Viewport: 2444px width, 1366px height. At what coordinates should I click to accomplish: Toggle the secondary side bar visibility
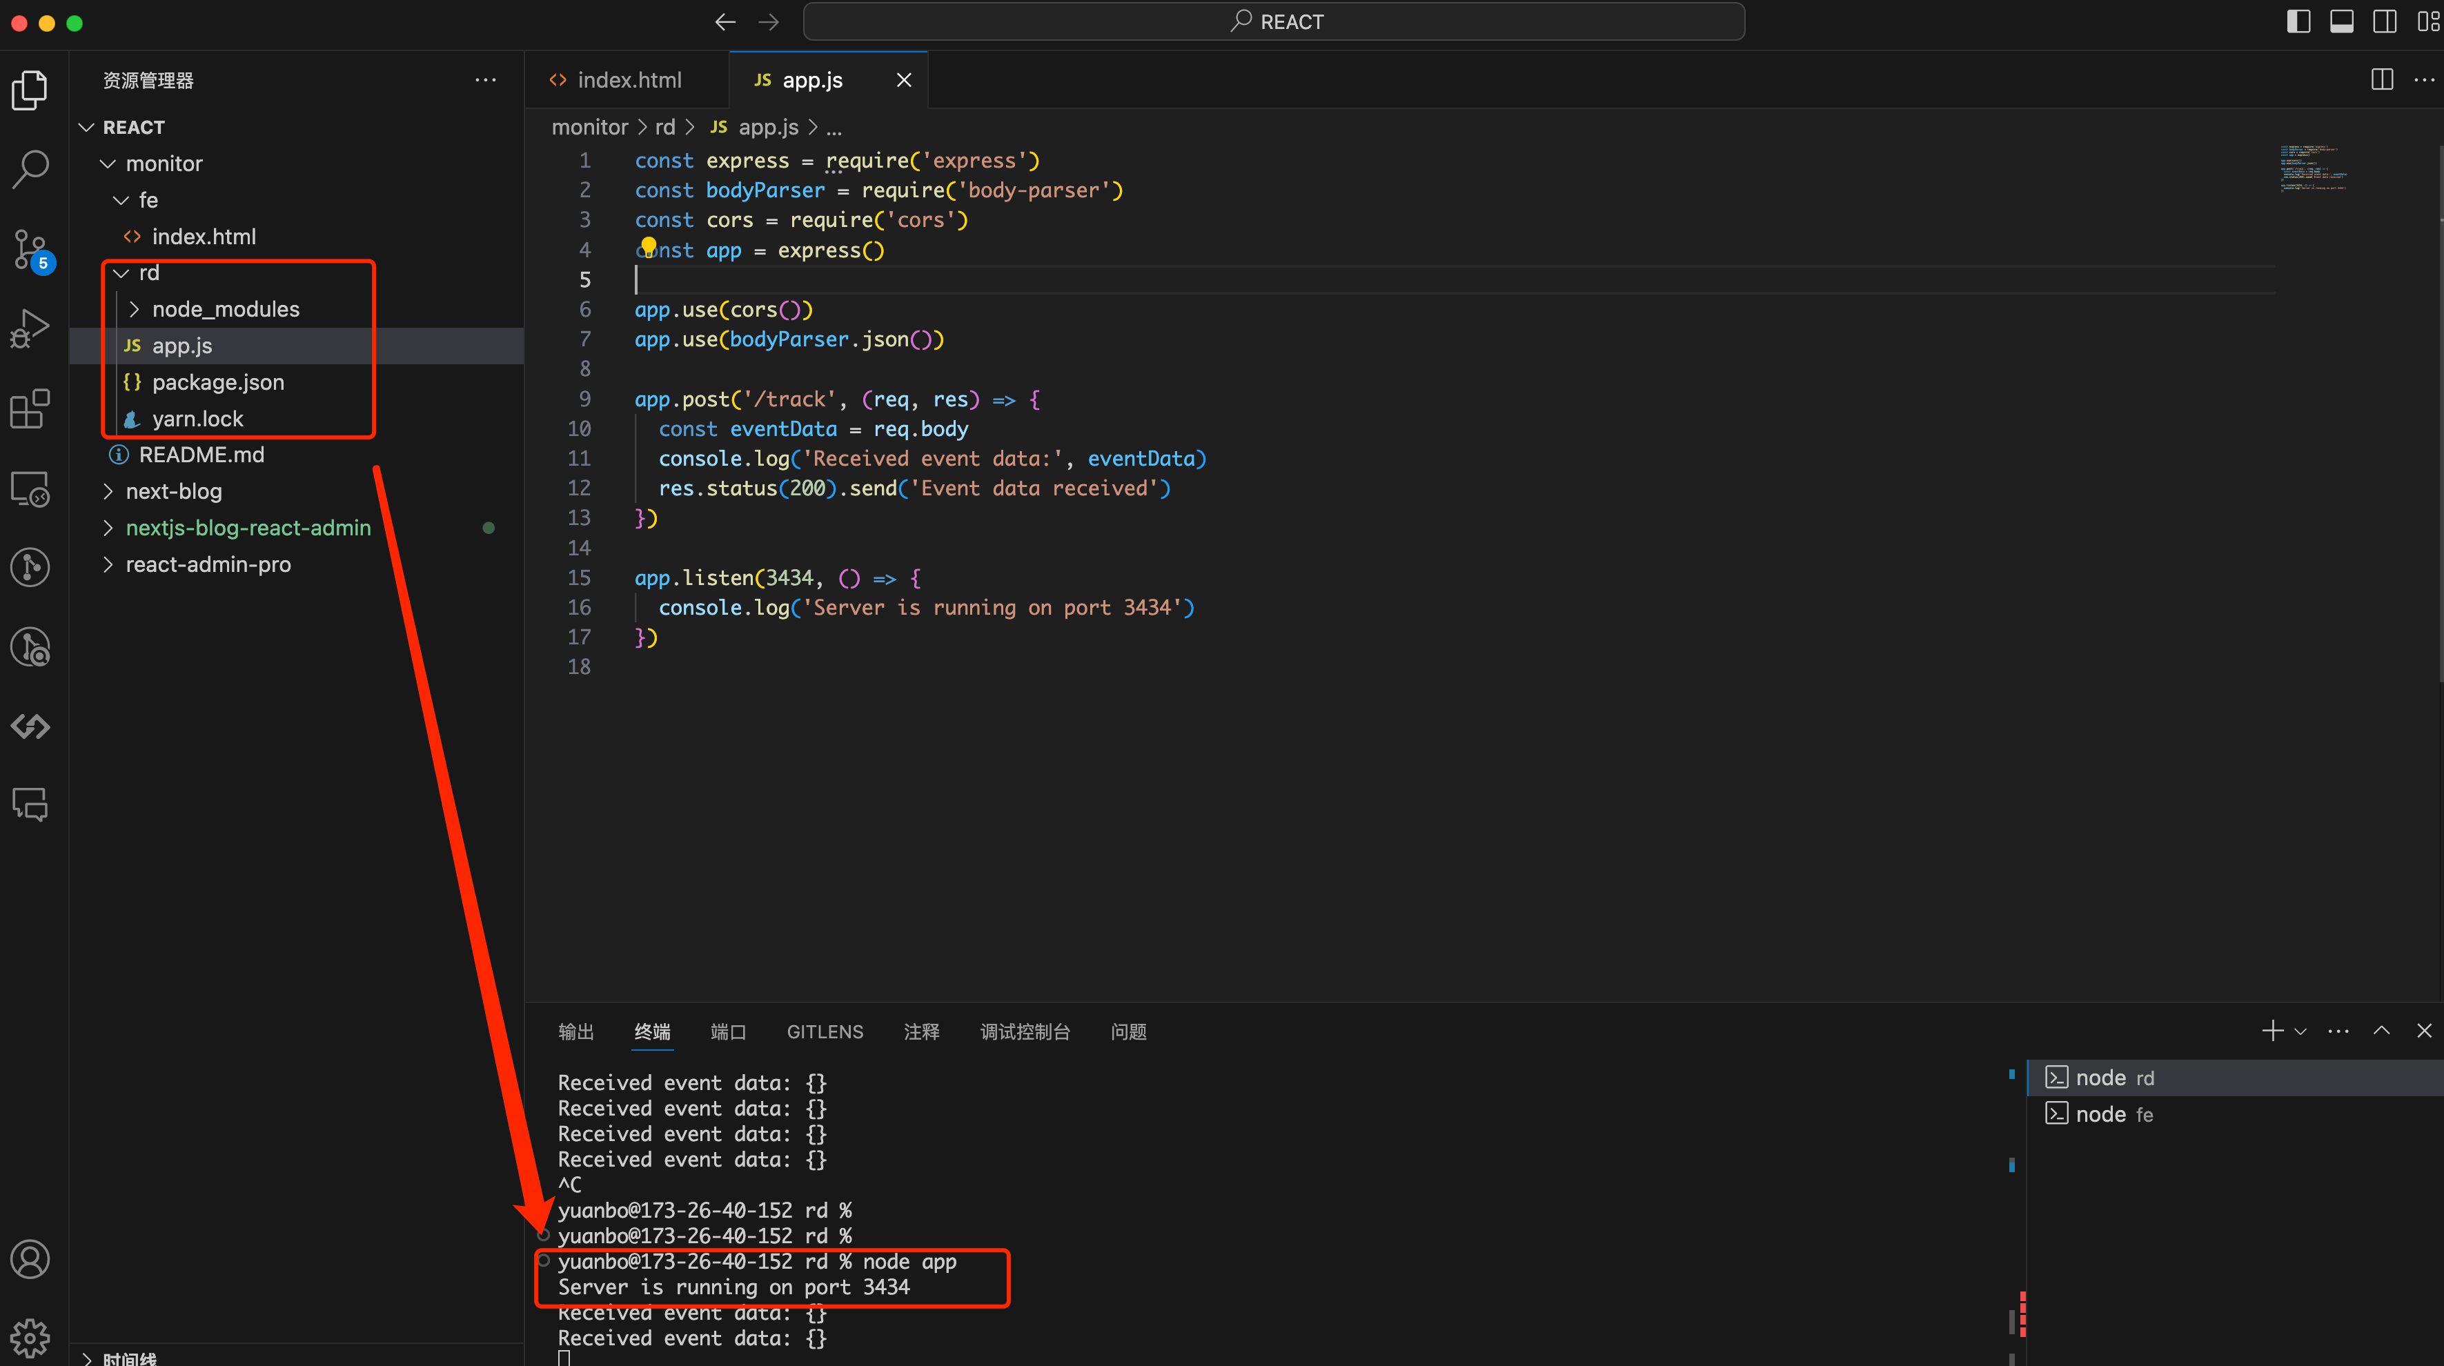pos(2384,21)
